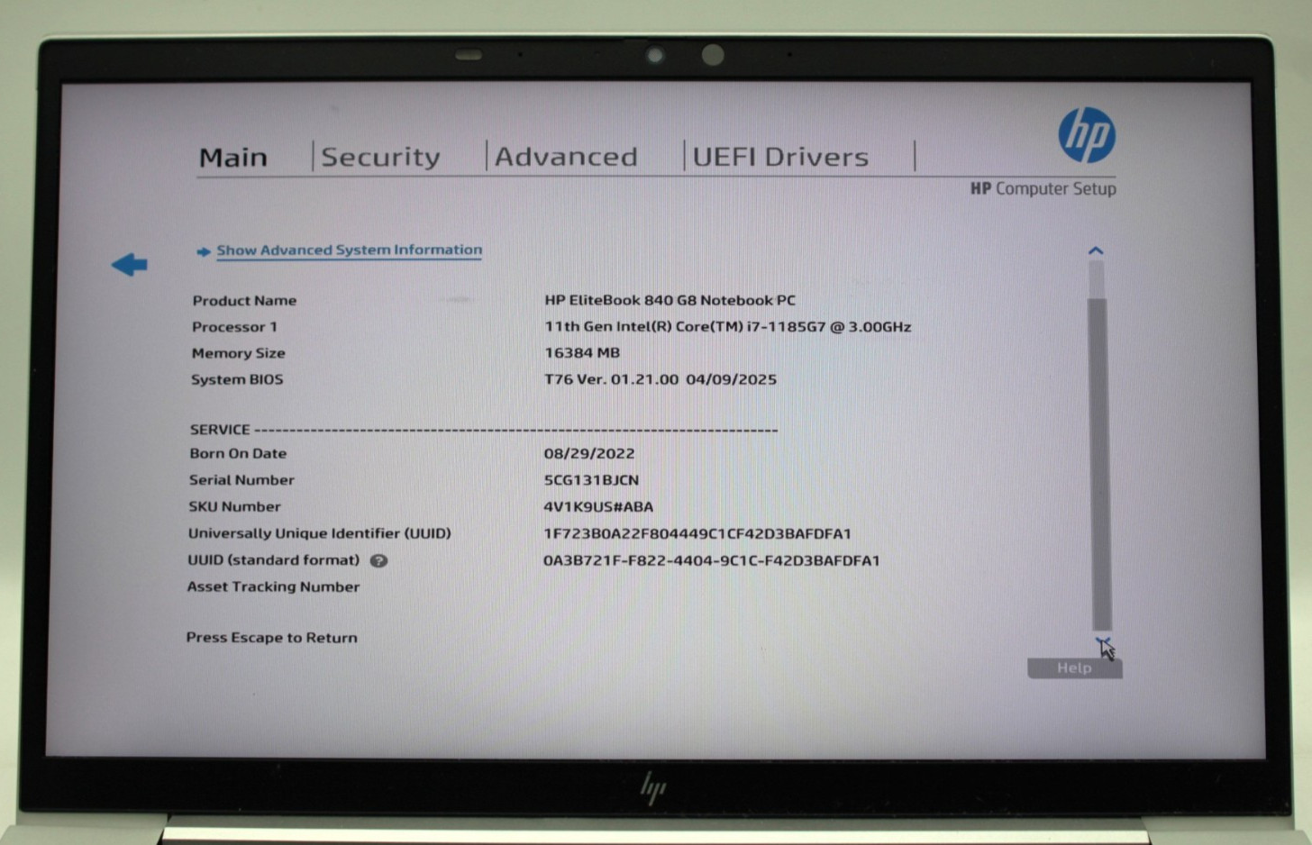Select the SKU Number label
Viewport: 1312px width, 845px height.
coord(234,506)
